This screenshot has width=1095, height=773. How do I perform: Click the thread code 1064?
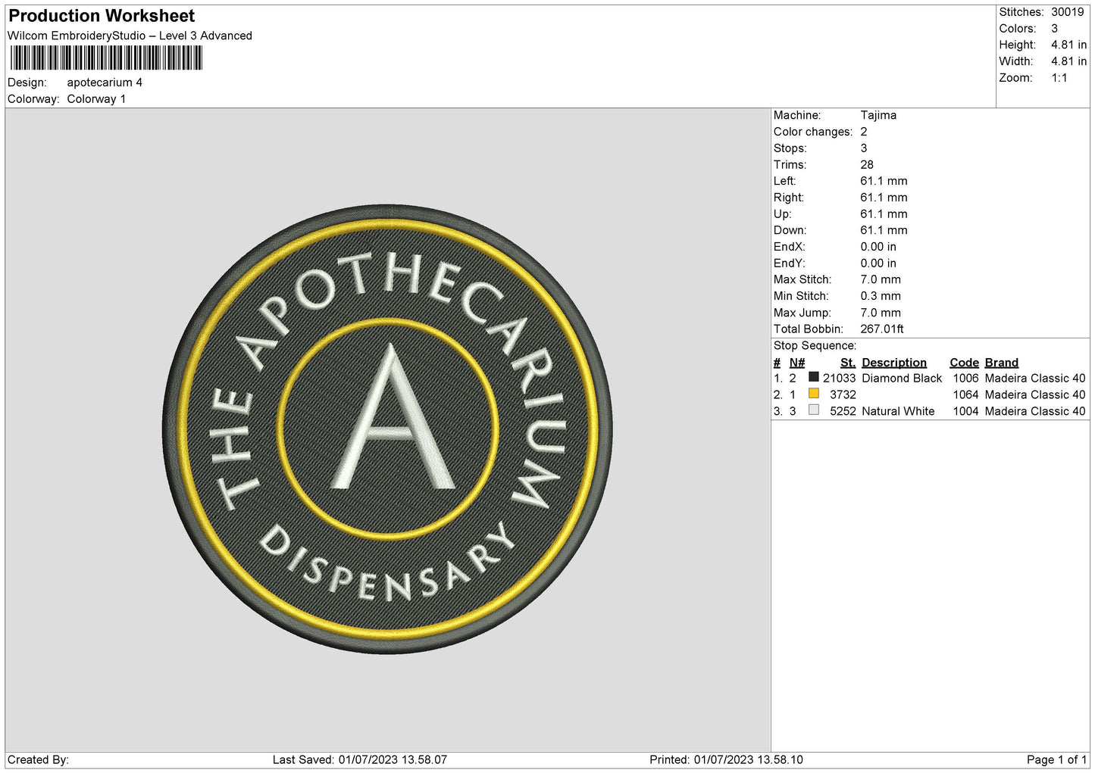(x=966, y=394)
